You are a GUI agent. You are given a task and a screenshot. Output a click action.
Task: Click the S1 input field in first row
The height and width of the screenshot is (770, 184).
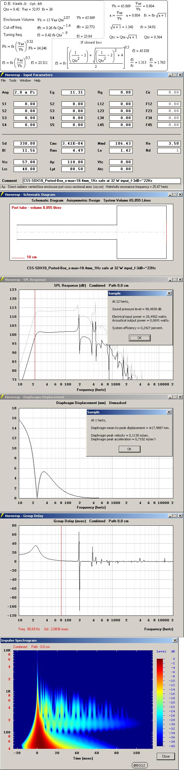pos(25,104)
